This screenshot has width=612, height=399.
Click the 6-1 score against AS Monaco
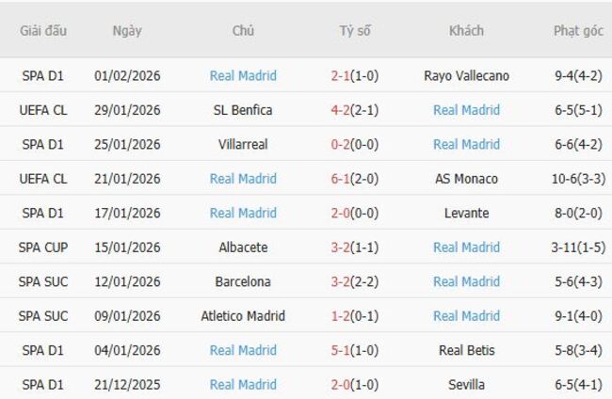341,179
